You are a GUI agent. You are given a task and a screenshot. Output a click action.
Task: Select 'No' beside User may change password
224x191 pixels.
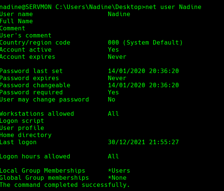(x=111, y=100)
